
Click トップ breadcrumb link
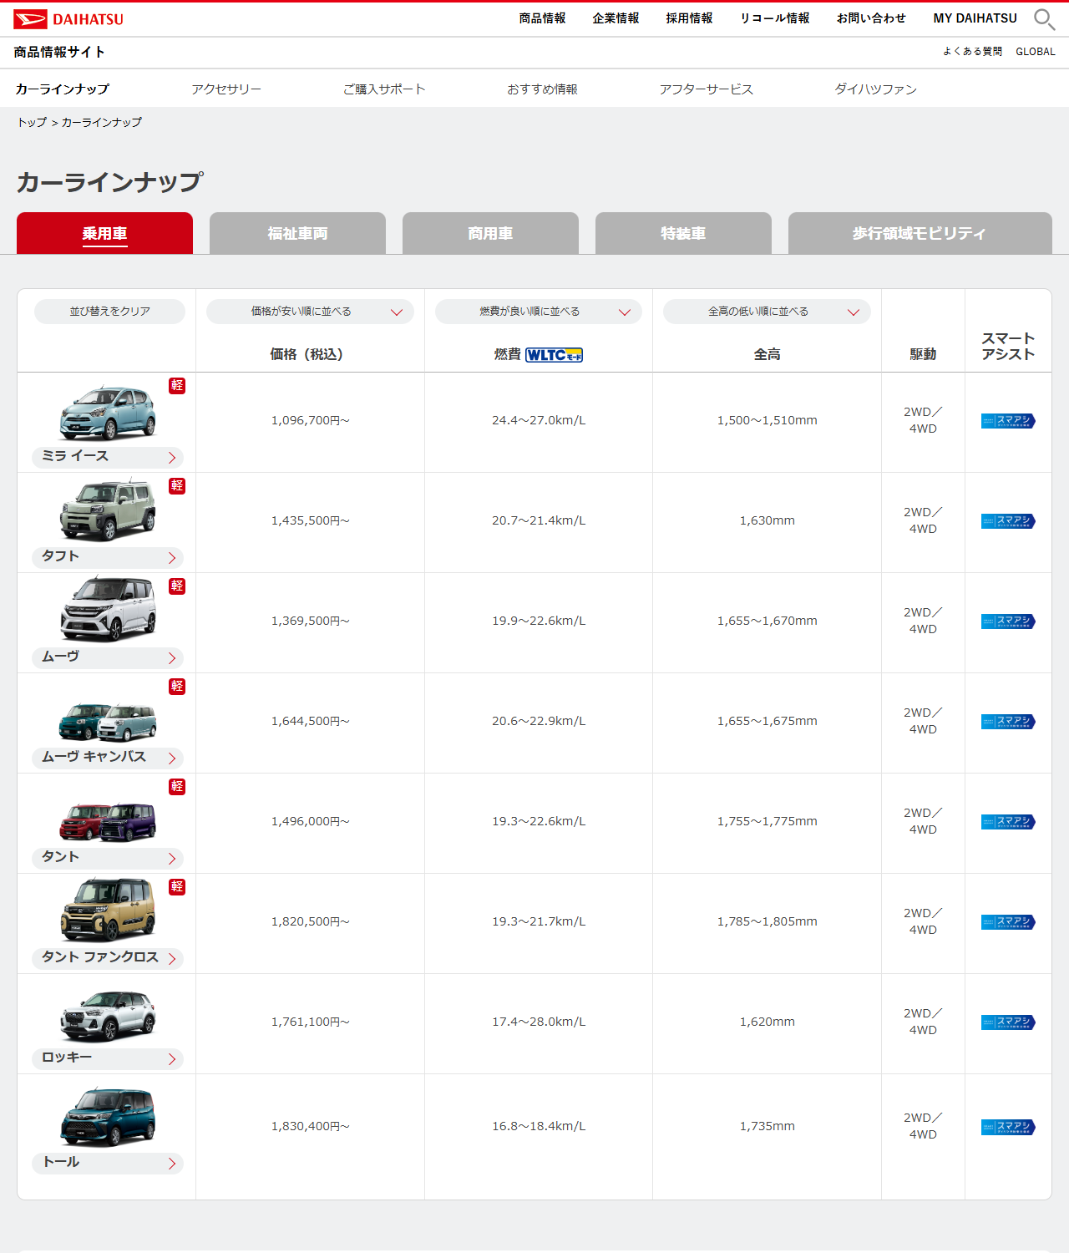(33, 123)
